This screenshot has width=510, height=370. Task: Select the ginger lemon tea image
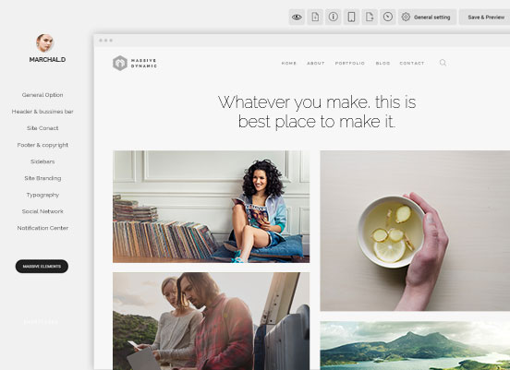[x=415, y=231]
